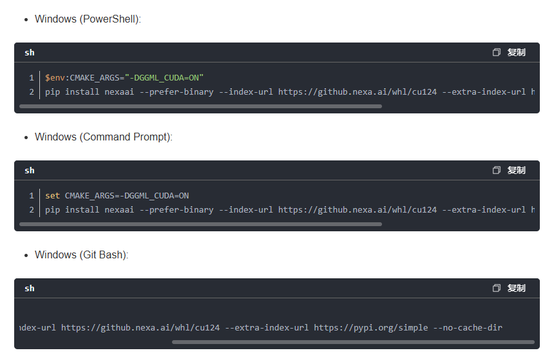Click the copy icon in the Command Prompt block
This screenshot has height=364, width=554.
pos(497,170)
